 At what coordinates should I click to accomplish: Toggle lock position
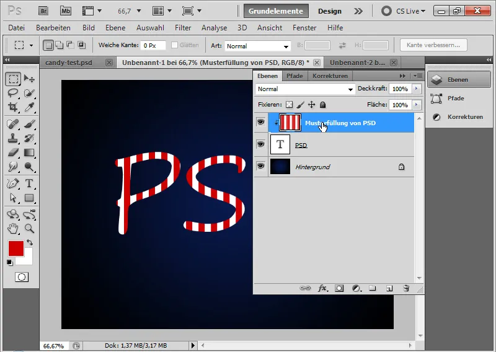pos(312,105)
